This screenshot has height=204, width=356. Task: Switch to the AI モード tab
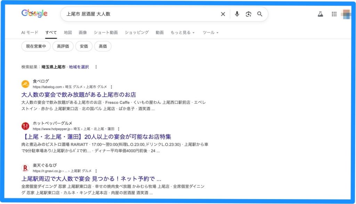click(x=30, y=33)
